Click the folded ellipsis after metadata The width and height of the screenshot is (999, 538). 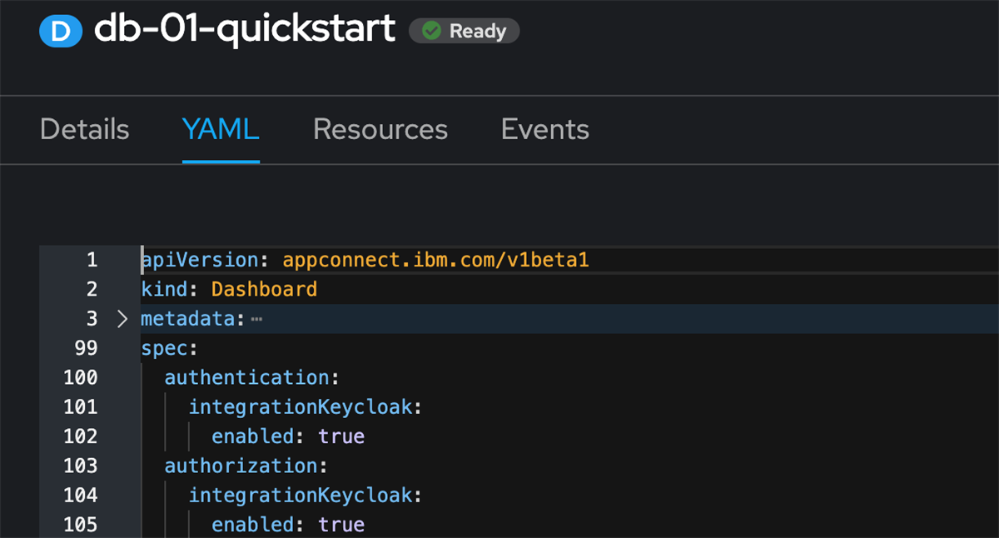coord(256,319)
